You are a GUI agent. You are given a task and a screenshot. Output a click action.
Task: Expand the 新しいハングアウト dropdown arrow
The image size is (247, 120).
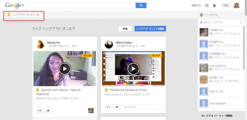tap(241, 23)
